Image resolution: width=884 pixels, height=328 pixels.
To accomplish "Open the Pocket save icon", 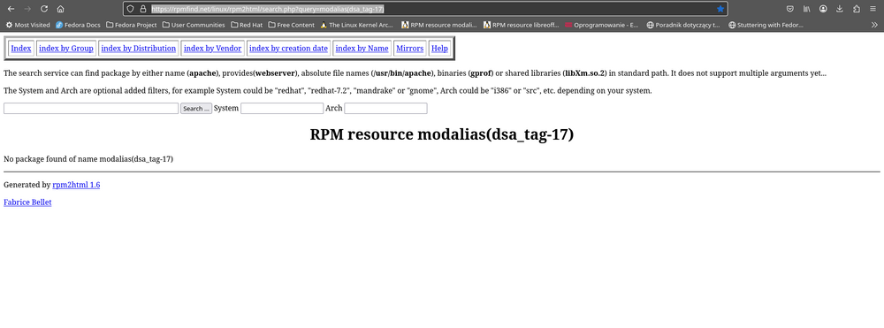I will click(x=790, y=9).
